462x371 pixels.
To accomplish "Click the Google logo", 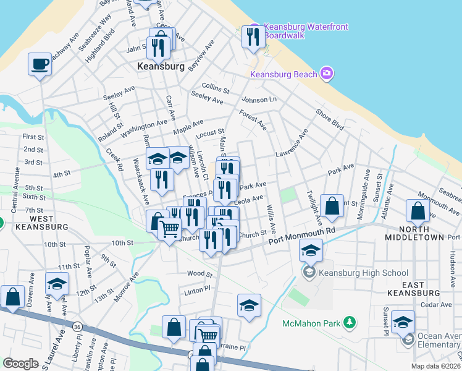I will (20, 364).
